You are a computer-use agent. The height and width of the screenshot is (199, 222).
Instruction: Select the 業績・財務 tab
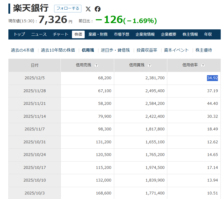(x=98, y=34)
